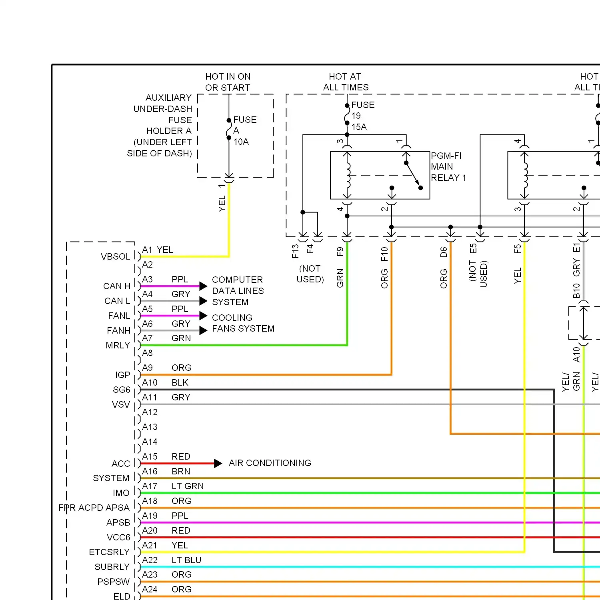Image resolution: width=600 pixels, height=600 pixels.
Task: Select terminal 'A11 GRY' label
Action: pos(166,398)
